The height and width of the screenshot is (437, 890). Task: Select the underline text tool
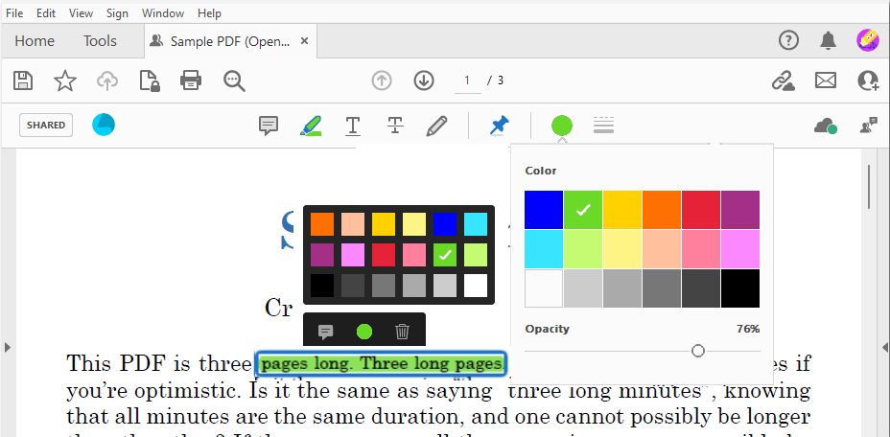(353, 126)
